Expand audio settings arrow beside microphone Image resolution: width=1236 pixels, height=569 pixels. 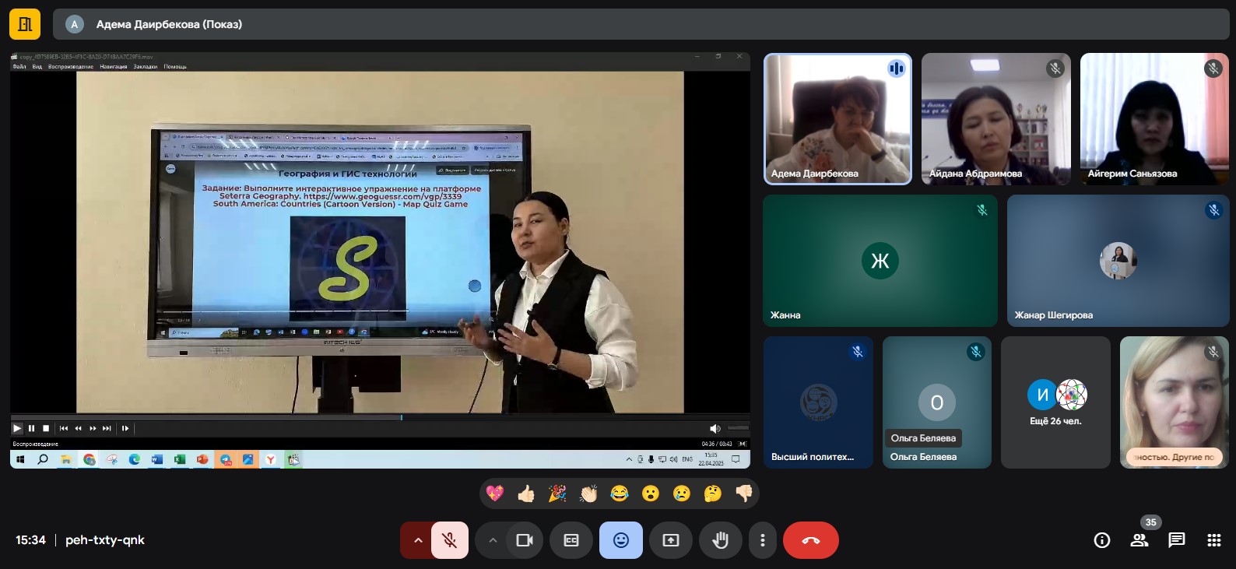pyautogui.click(x=418, y=540)
